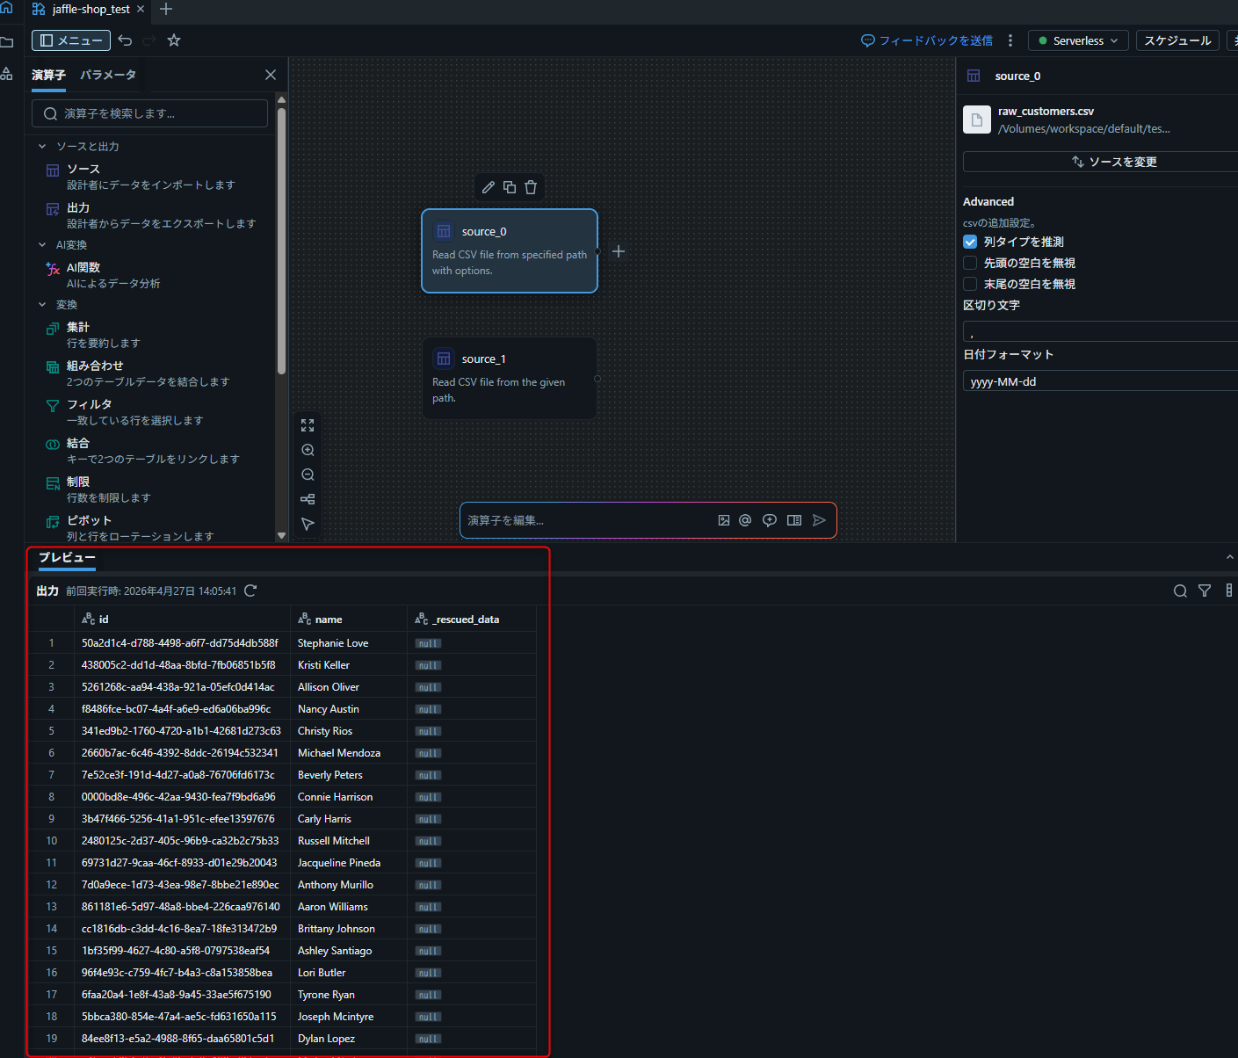This screenshot has width=1238, height=1058.
Task: Add the 集計 operator
Action: [x=151, y=335]
